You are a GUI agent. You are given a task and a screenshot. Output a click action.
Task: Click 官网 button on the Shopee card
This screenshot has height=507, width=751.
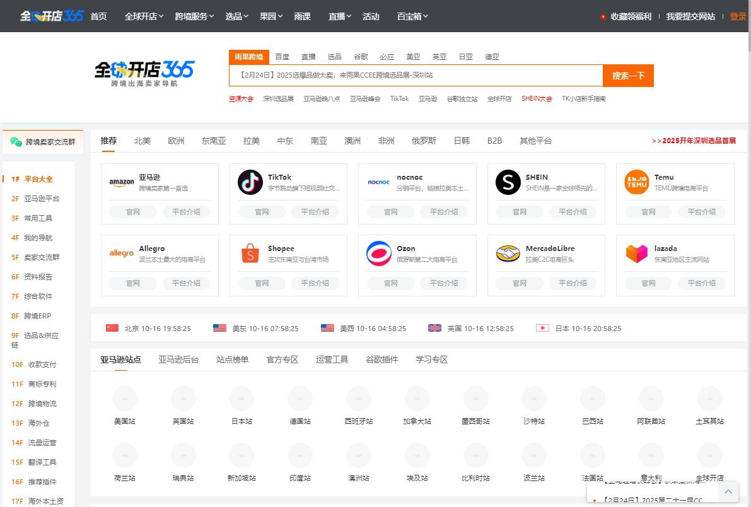[x=262, y=283]
